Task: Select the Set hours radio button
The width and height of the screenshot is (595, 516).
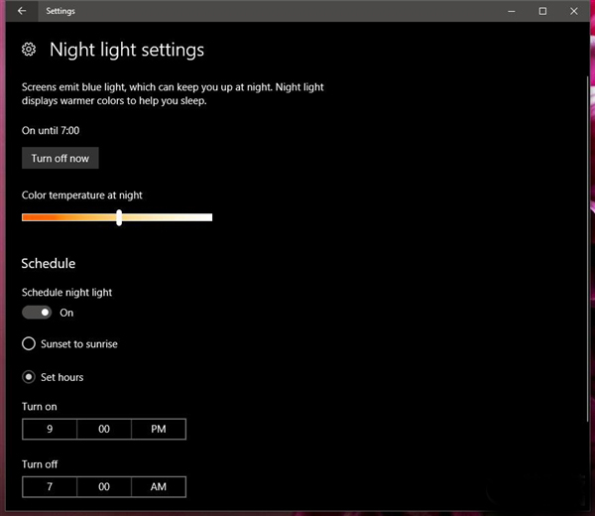Action: (29, 377)
